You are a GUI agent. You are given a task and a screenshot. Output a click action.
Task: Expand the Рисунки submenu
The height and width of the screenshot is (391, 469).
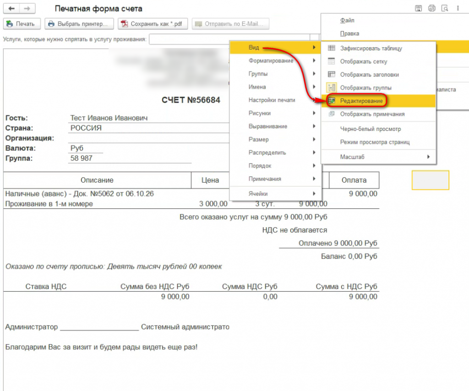click(275, 113)
